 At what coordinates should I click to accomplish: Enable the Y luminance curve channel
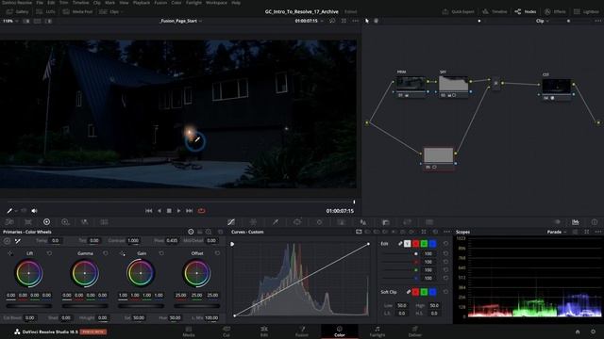pos(407,244)
